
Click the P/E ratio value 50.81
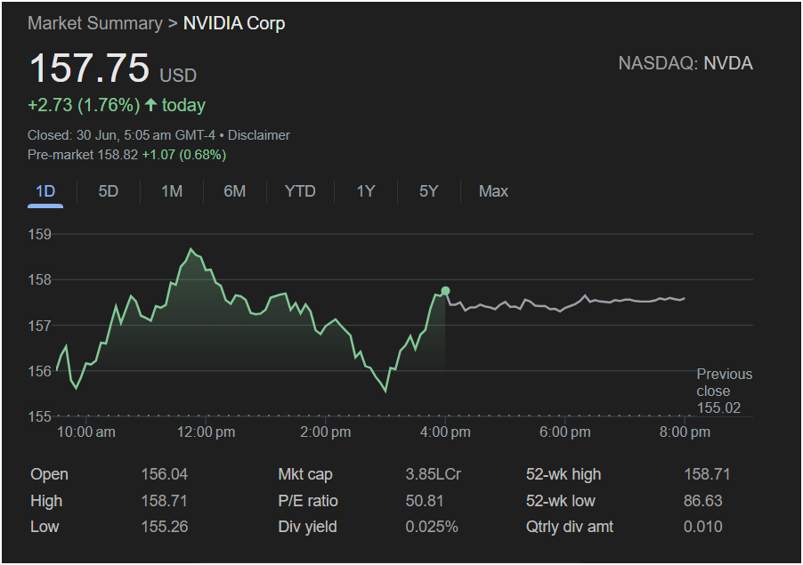click(x=424, y=501)
